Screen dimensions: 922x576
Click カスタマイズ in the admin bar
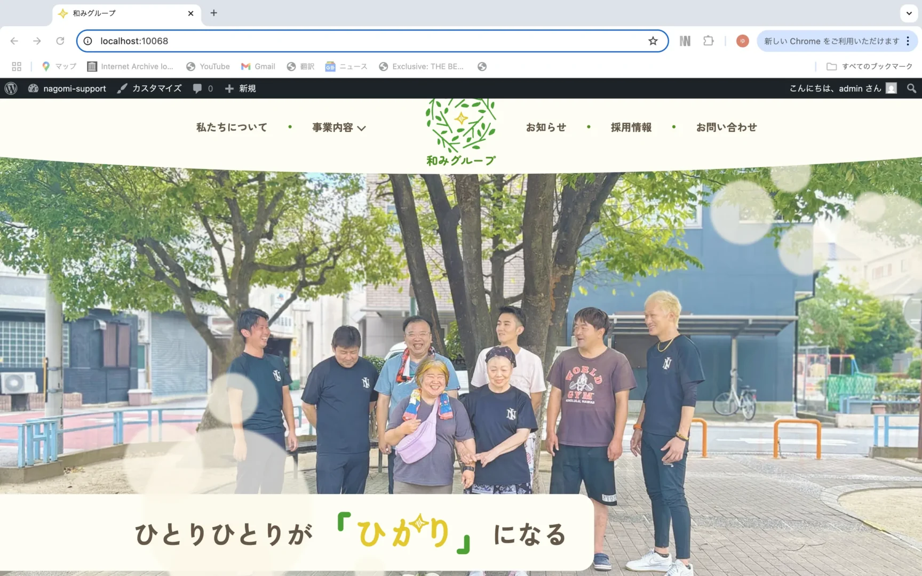tap(150, 89)
